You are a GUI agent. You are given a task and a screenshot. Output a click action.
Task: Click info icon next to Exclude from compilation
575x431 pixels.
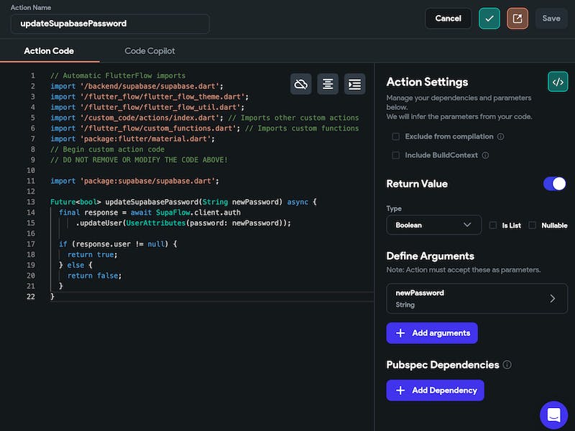(x=500, y=136)
